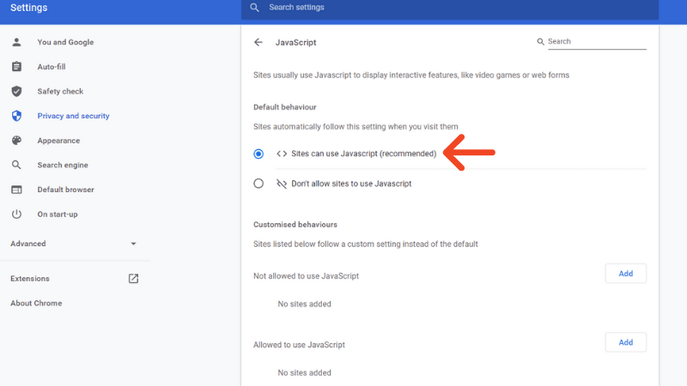Click the JavaScript page heading

[295, 42]
